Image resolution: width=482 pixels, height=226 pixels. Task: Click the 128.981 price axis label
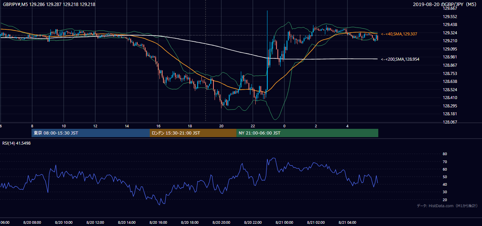tap(450, 57)
